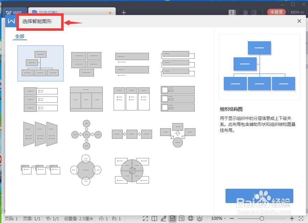Screen dimensions: 308x223
Task: Choose the table hierarchy layout with three columns
Action: (x=86, y=99)
